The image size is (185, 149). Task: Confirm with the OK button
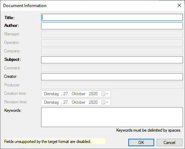pyautogui.click(x=141, y=143)
